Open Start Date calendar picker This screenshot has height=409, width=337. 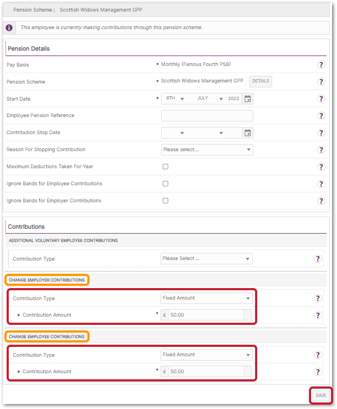click(x=247, y=99)
